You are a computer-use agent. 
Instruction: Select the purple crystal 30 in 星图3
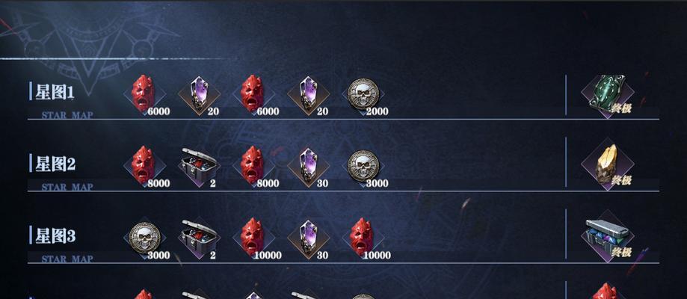(x=309, y=238)
